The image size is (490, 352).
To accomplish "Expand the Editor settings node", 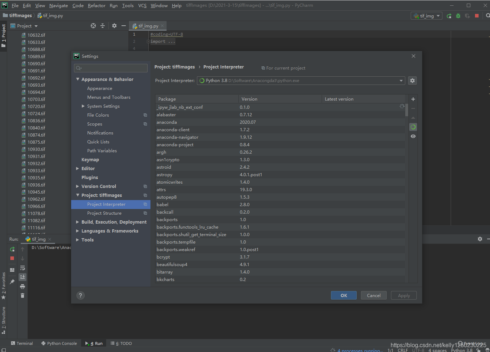I will point(77,168).
